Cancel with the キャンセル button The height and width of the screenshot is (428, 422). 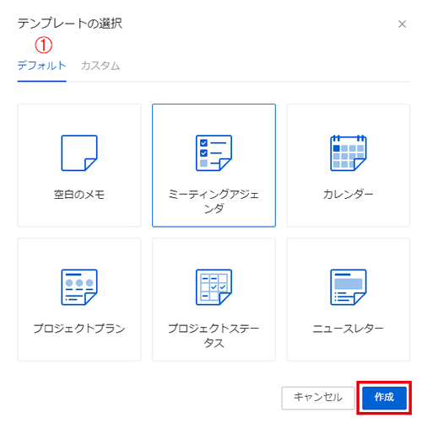pyautogui.click(x=318, y=398)
